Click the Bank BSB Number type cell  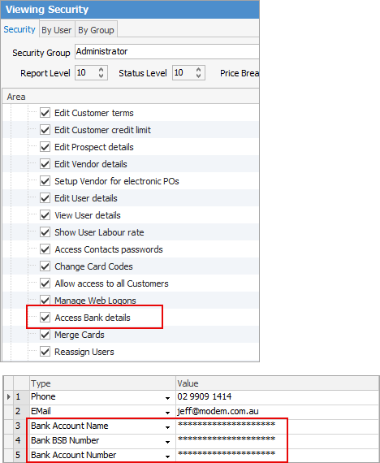pos(102,440)
